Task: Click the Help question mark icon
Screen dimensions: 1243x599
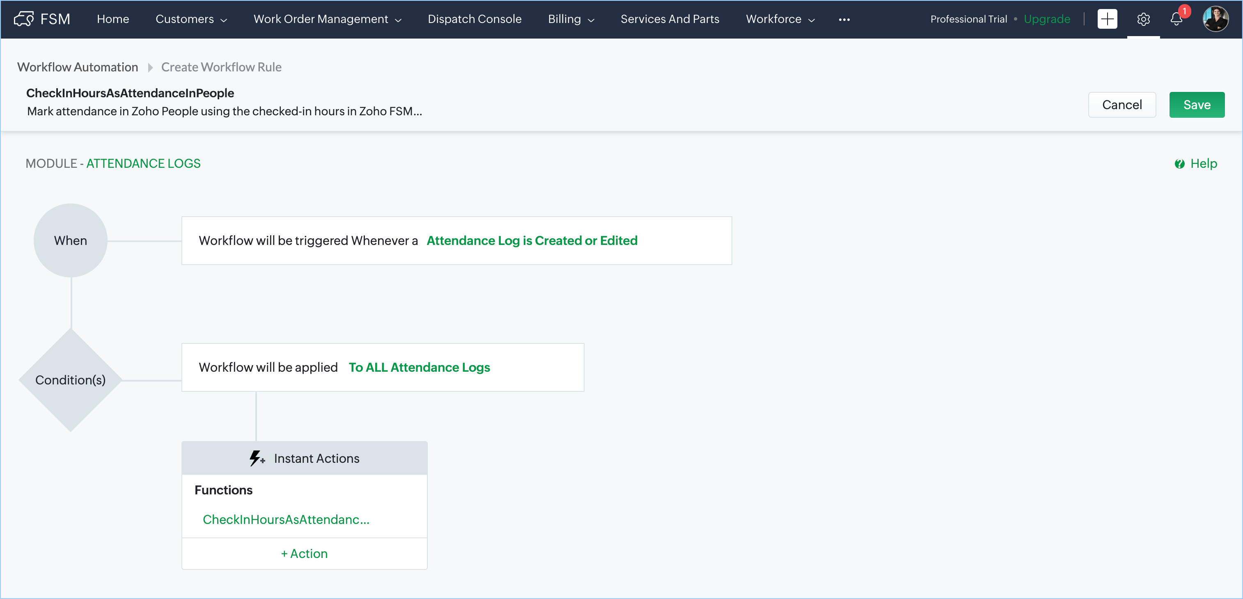Action: pyautogui.click(x=1179, y=164)
